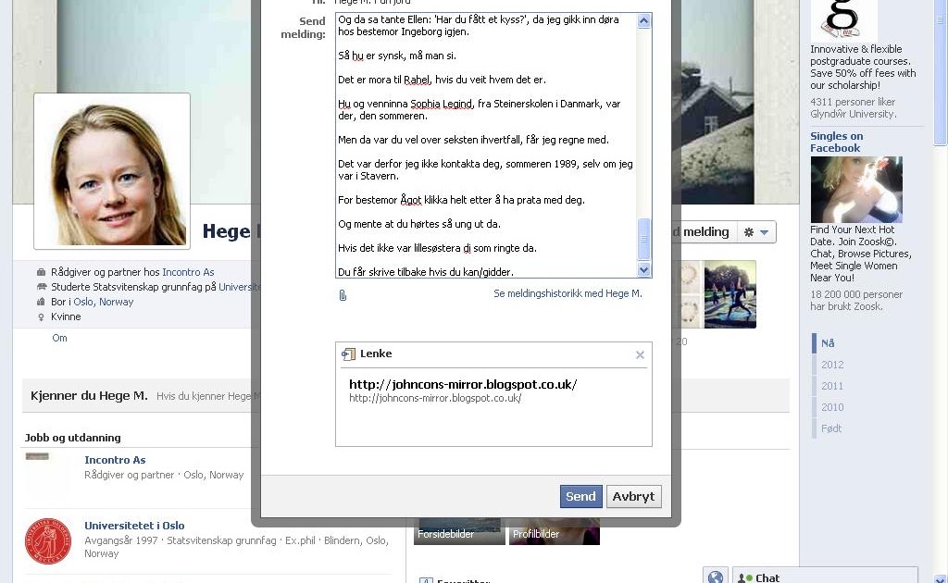Jump to 2011 in the timeline

(832, 386)
